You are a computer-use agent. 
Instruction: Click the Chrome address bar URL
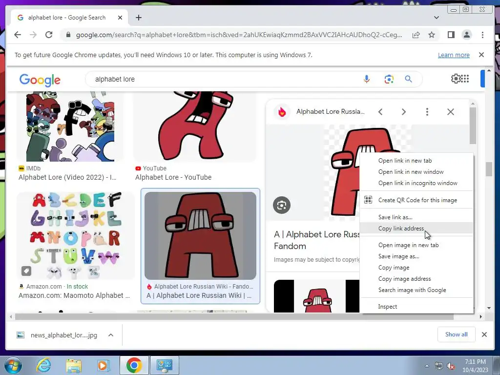click(239, 35)
